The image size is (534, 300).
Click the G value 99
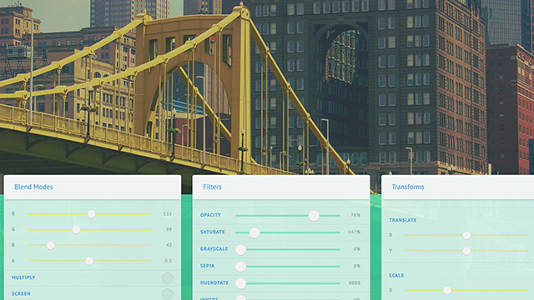click(169, 230)
